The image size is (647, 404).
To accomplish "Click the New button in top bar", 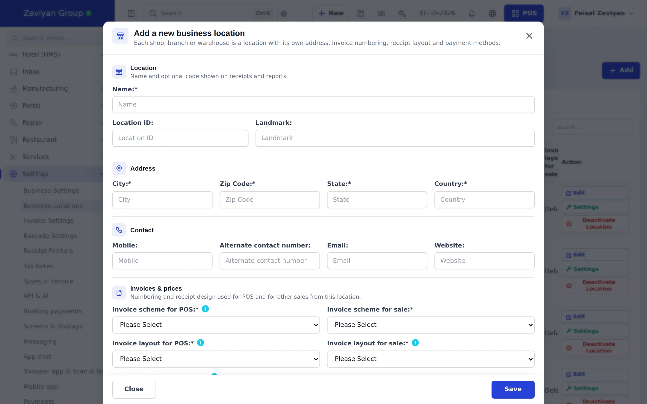I will [x=331, y=13].
